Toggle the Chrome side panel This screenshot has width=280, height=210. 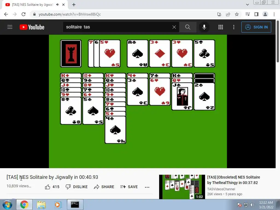[x=256, y=14]
